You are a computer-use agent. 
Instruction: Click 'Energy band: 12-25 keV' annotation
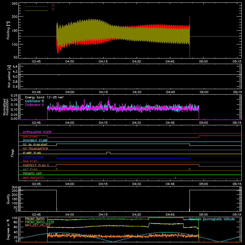[44, 97]
